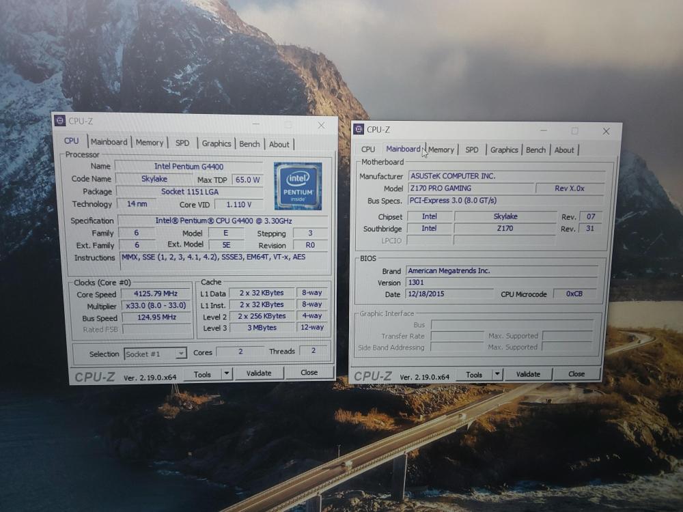Switch to SPD tab in left CPU-Z window
The height and width of the screenshot is (512, 683).
(x=182, y=143)
